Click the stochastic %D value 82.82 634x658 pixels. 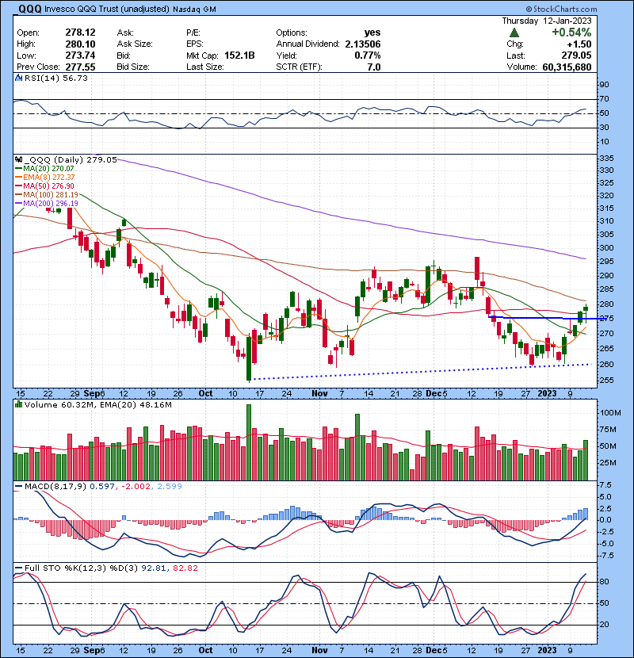[185, 568]
